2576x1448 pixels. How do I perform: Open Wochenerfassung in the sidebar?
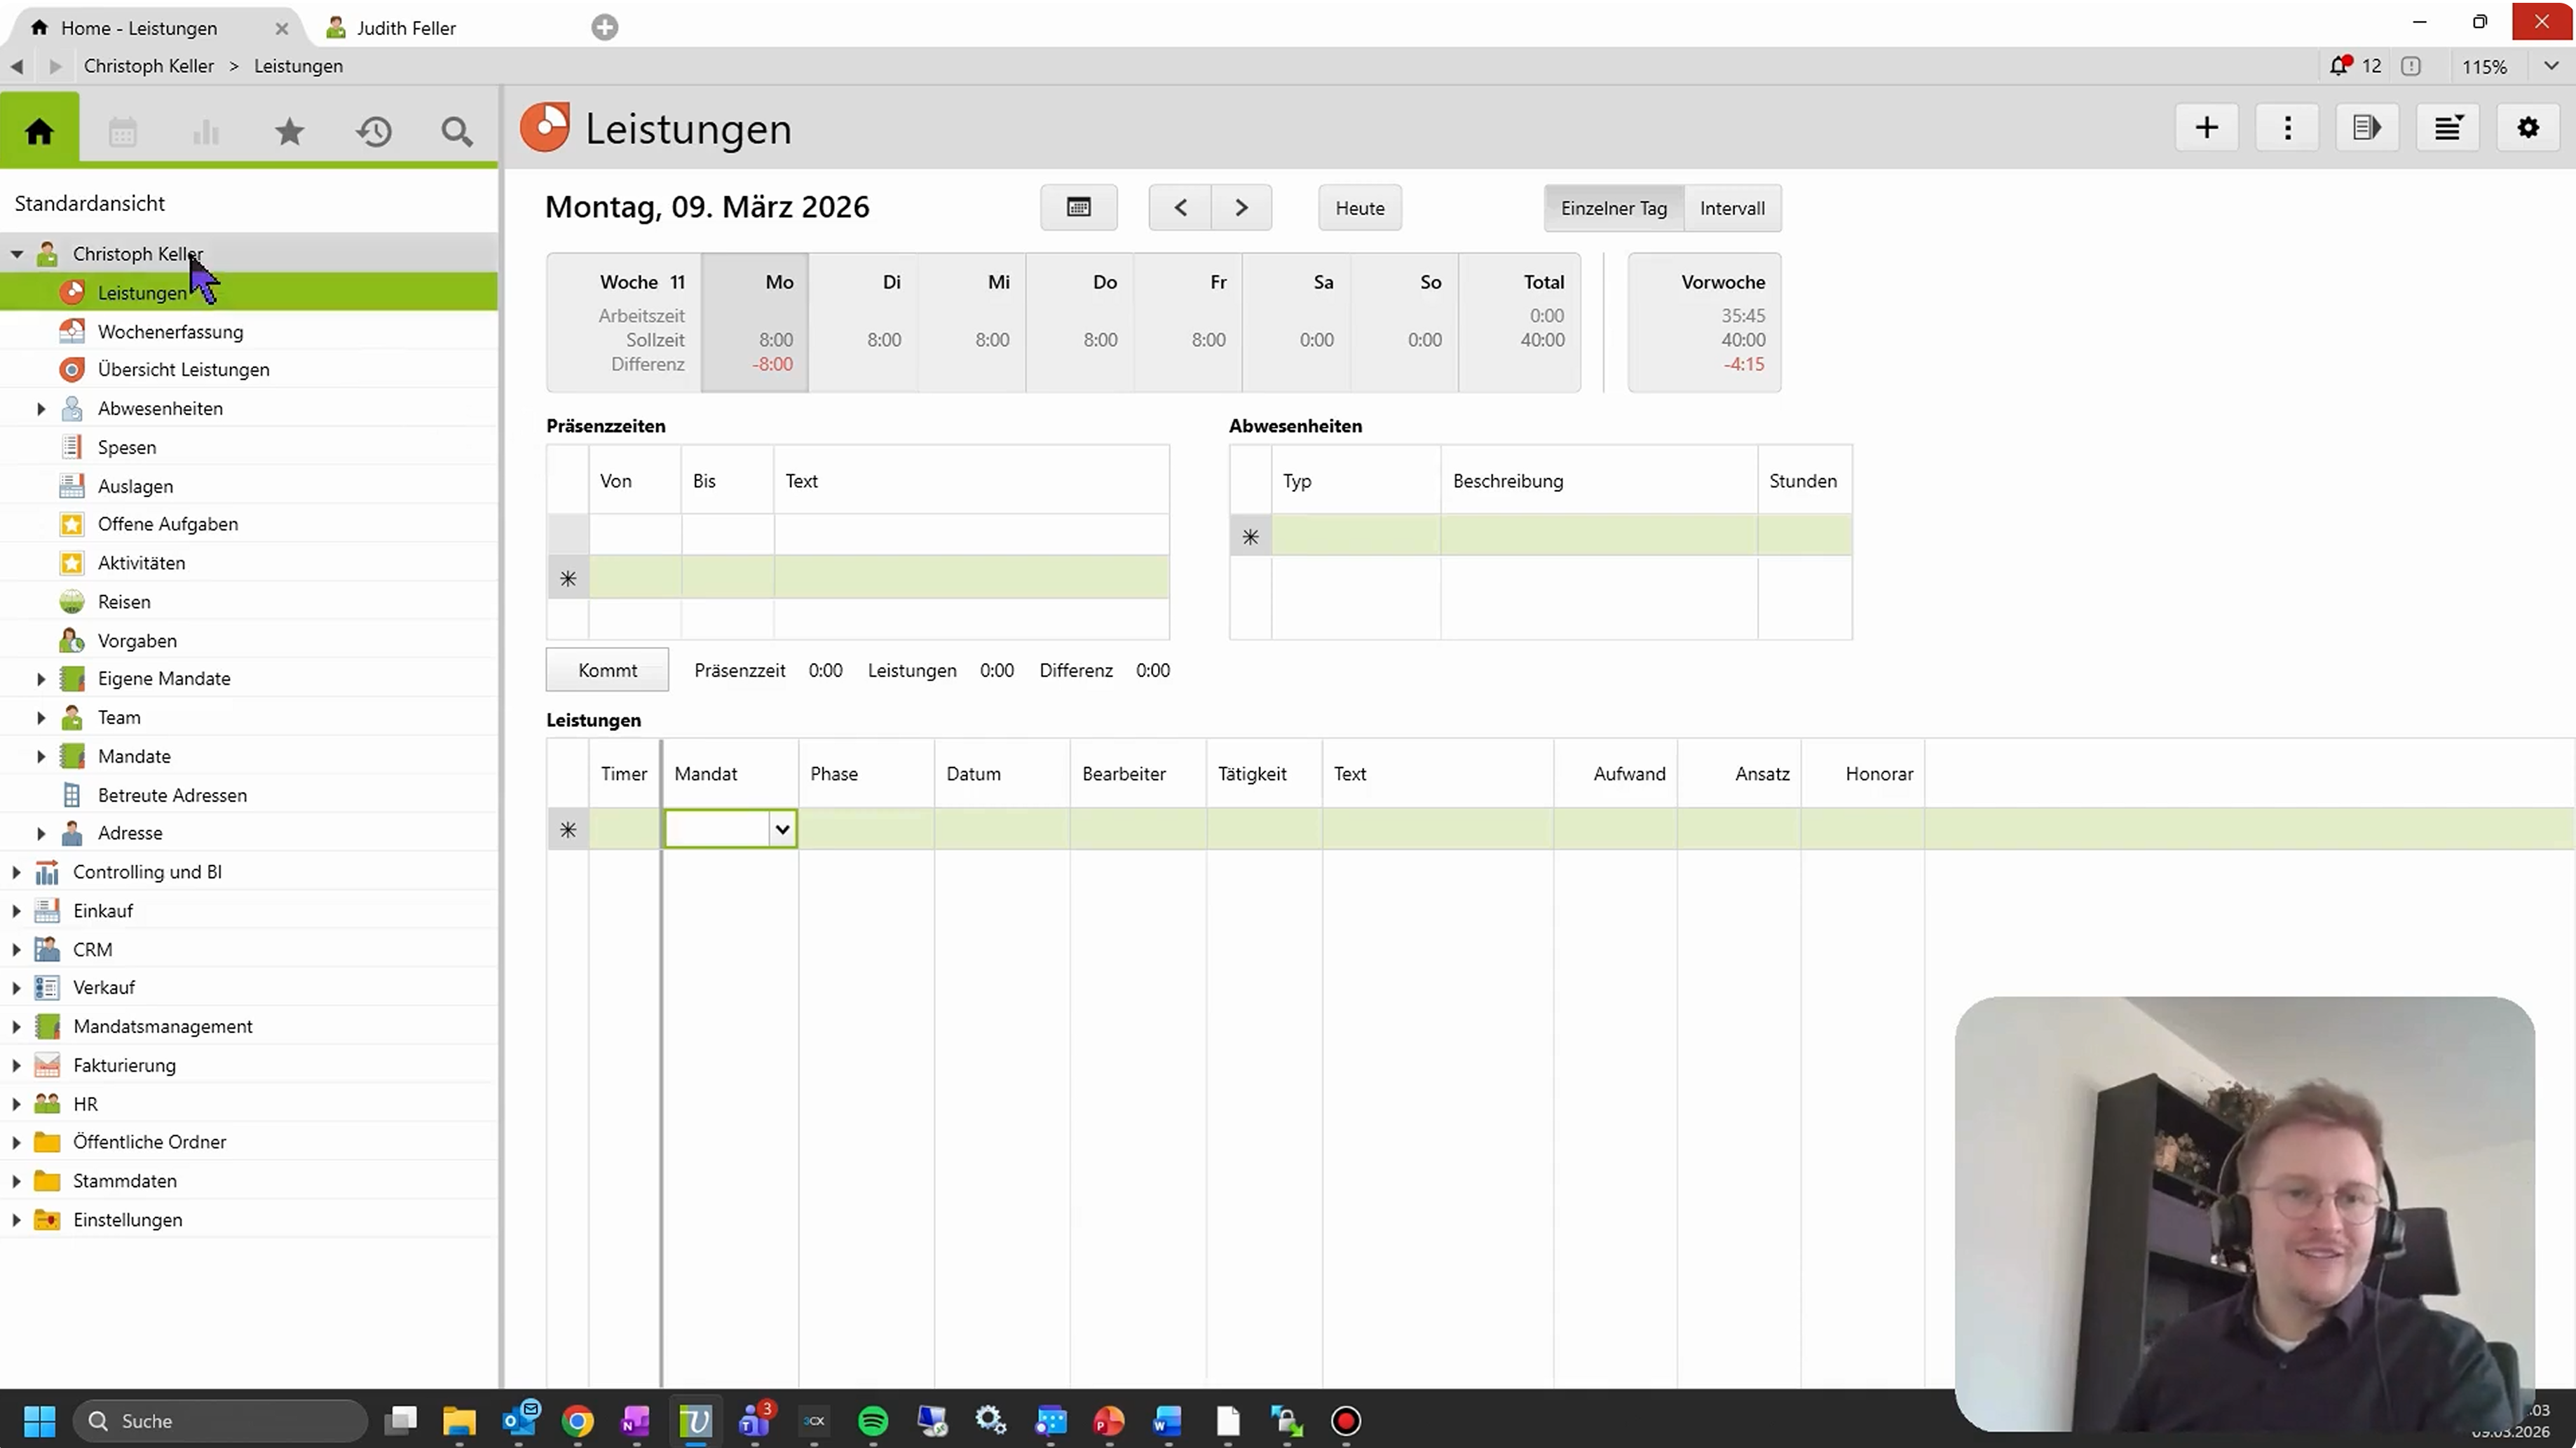point(170,331)
